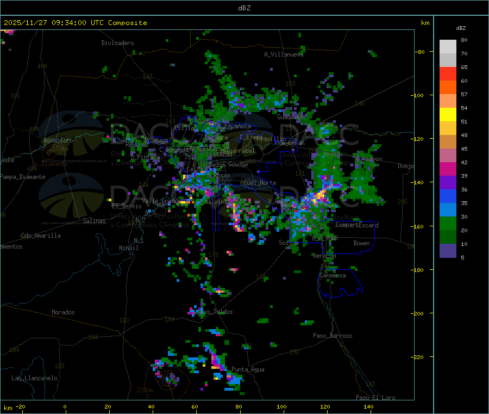Click the 'Paso_El_Loro' label
Image resolution: width=489 pixels, height=414 pixels.
375,398
